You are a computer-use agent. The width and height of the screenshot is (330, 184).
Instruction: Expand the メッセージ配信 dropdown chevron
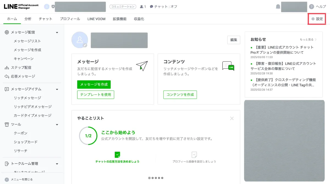coord(57,32)
